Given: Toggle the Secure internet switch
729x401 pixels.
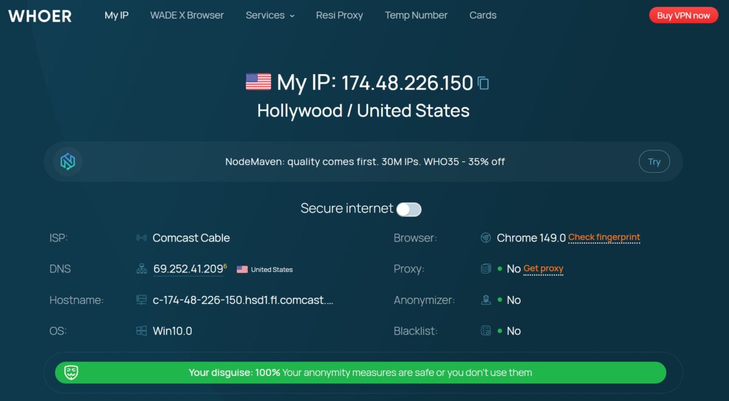Looking at the screenshot, I should point(409,209).
